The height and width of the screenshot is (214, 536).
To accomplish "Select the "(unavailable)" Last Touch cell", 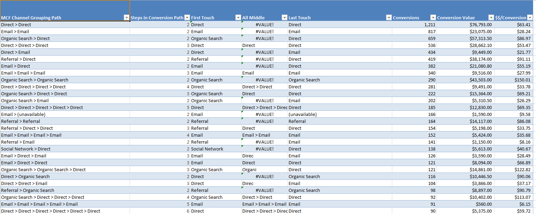I will pyautogui.click(x=339, y=114).
